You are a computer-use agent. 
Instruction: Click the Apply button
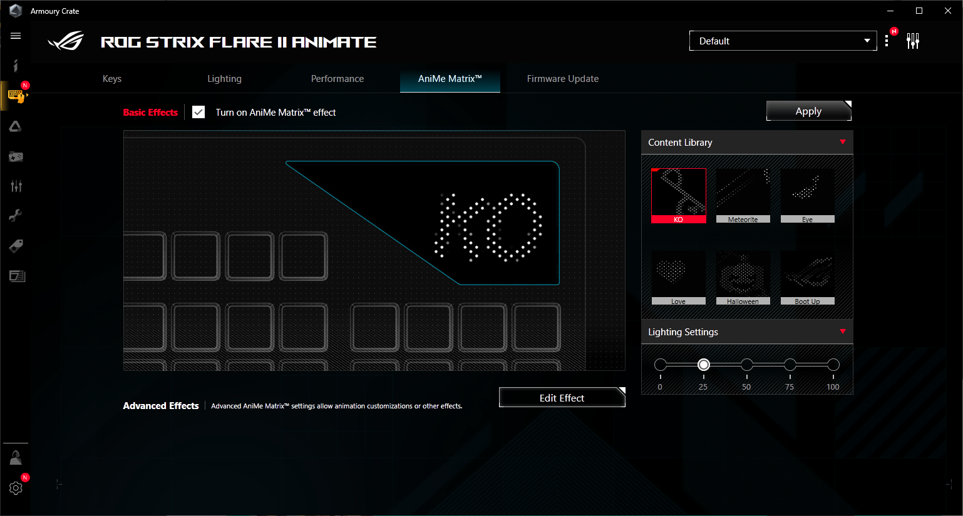[809, 111]
